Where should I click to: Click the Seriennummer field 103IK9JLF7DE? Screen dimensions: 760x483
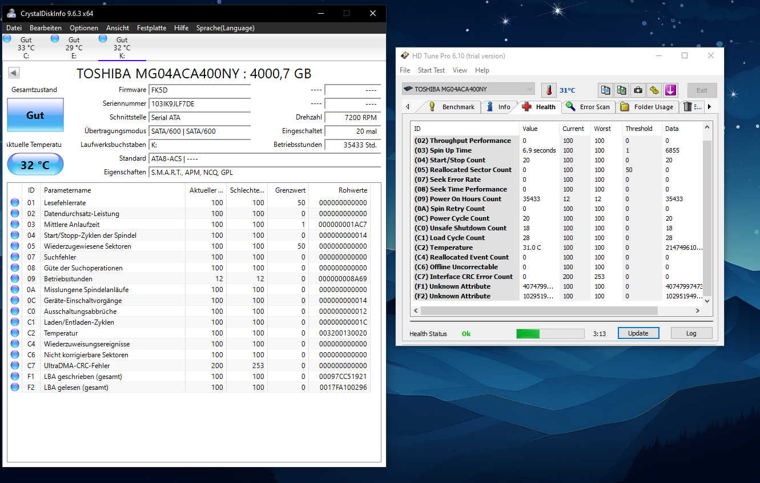pos(199,103)
